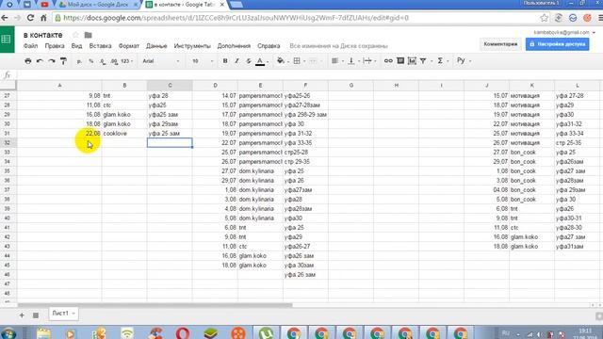This screenshot has width=603, height=339.
Task: Open the Правка menu
Action: [55, 46]
